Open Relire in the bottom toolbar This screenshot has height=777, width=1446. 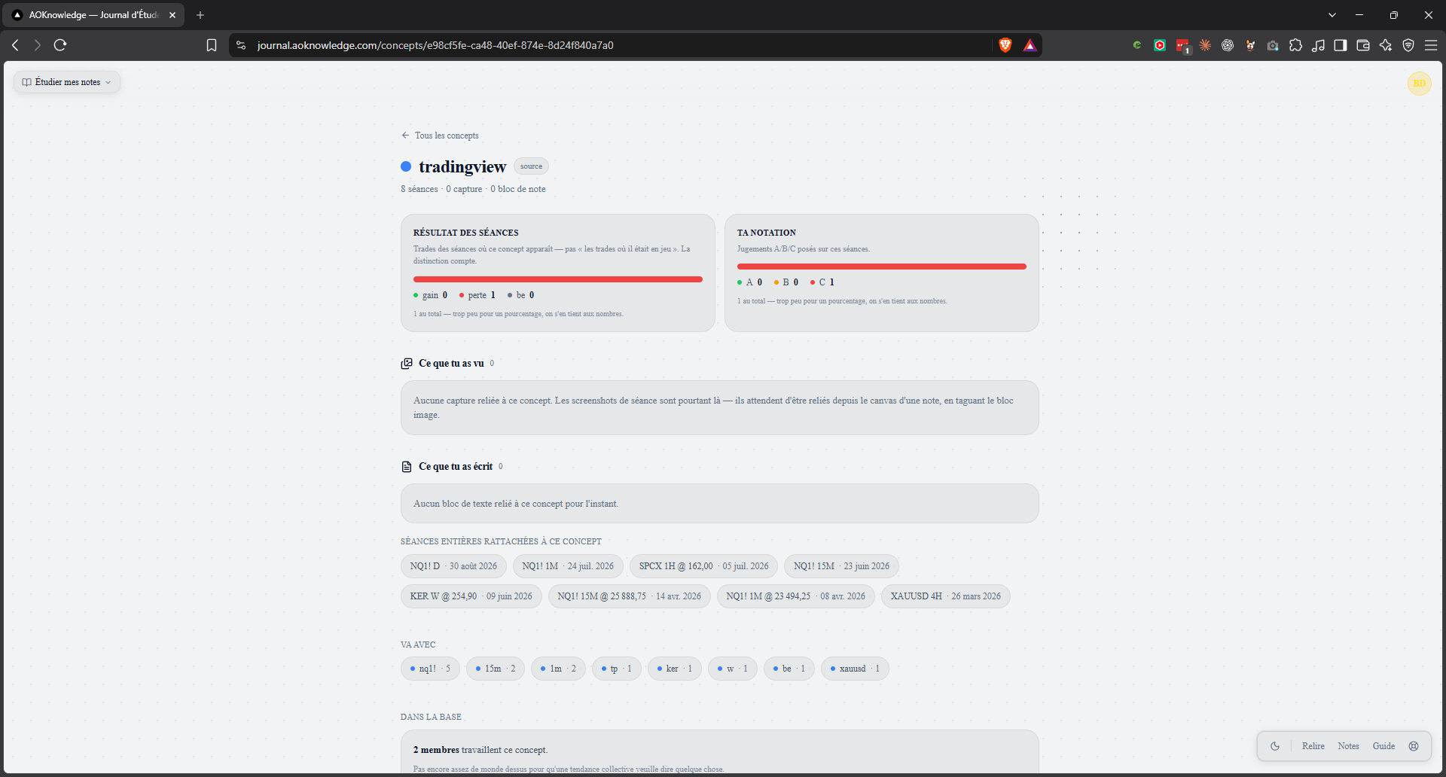tap(1313, 746)
